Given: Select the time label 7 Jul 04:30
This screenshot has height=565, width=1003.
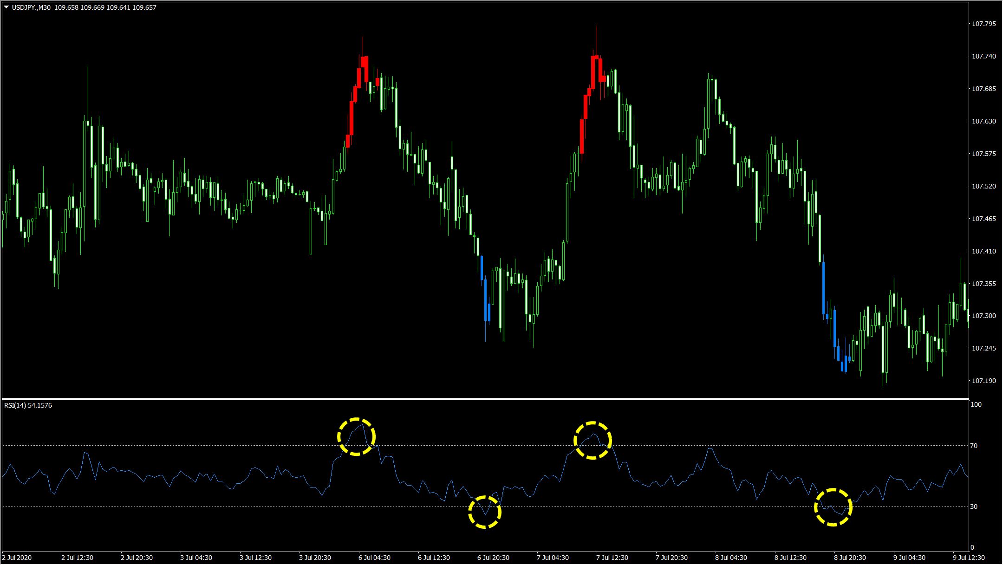Looking at the screenshot, I should point(553,558).
